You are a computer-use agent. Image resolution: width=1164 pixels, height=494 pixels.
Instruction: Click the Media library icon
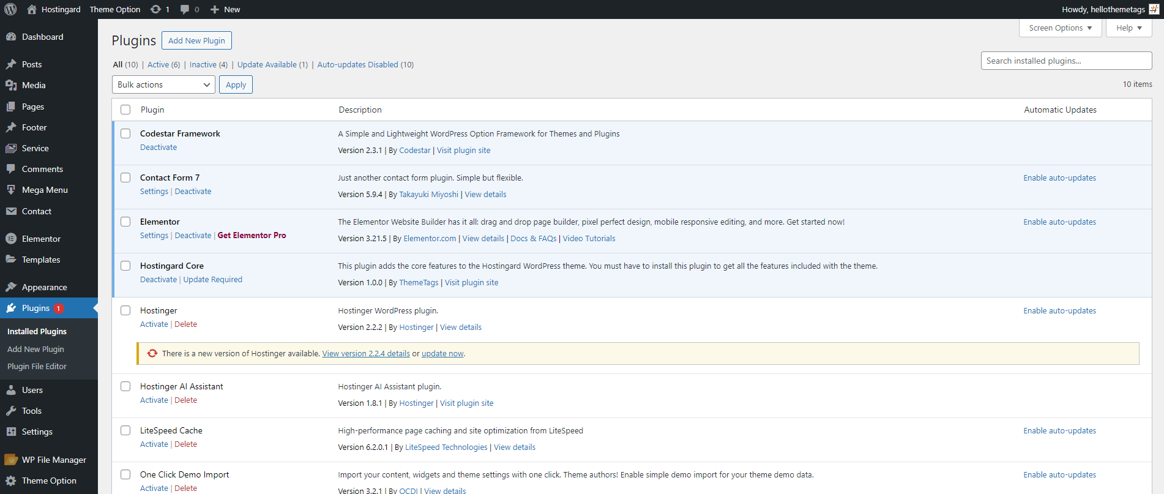tap(11, 85)
